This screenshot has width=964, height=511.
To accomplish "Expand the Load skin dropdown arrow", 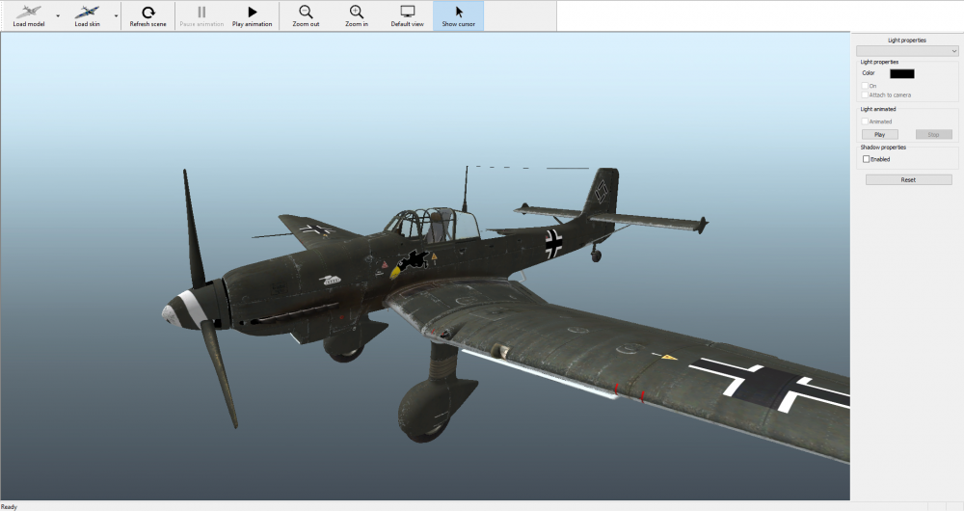I will click(117, 16).
